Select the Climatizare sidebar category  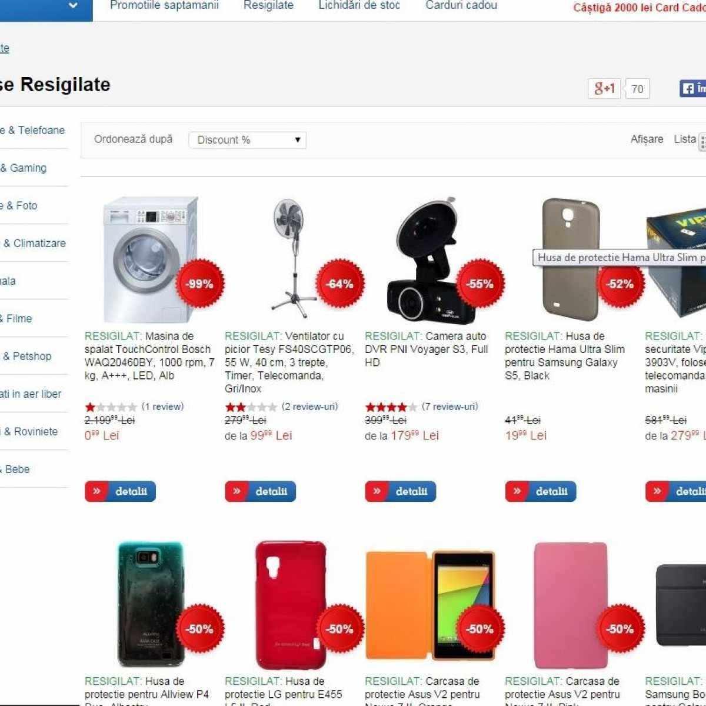click(x=35, y=243)
